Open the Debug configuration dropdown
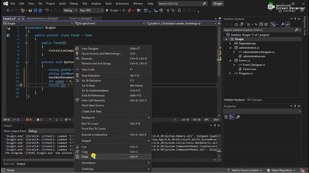This screenshot has height=173, width=309. 70,11
